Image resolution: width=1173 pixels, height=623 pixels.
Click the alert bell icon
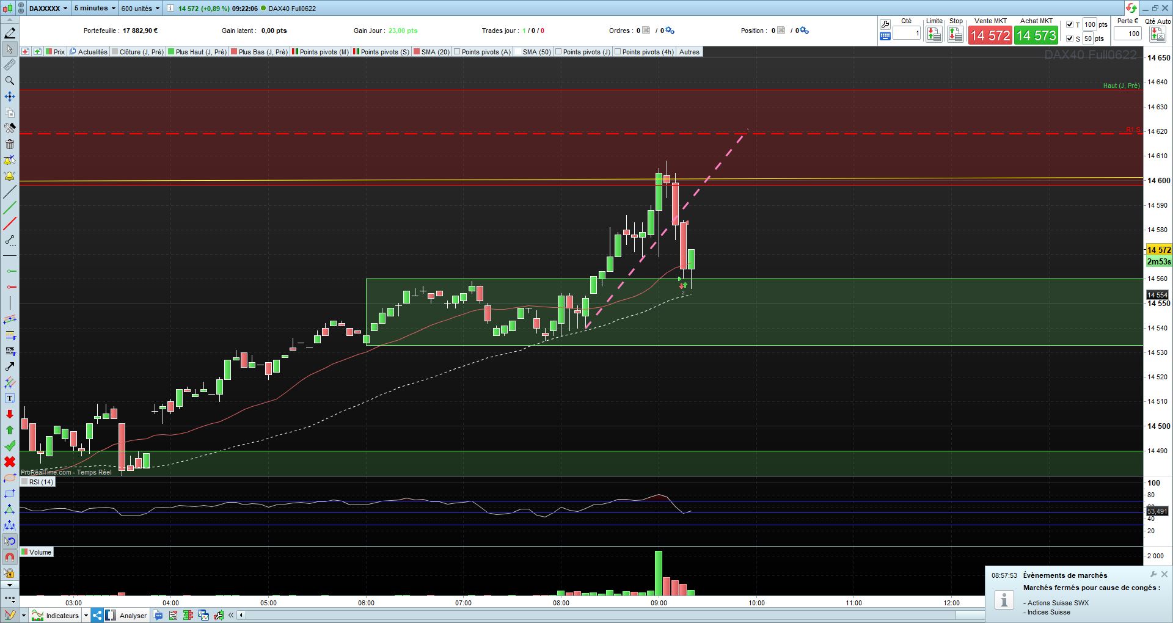tap(10, 176)
